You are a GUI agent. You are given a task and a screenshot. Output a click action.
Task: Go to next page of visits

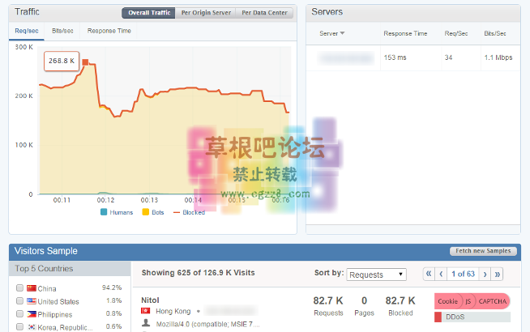click(x=485, y=274)
